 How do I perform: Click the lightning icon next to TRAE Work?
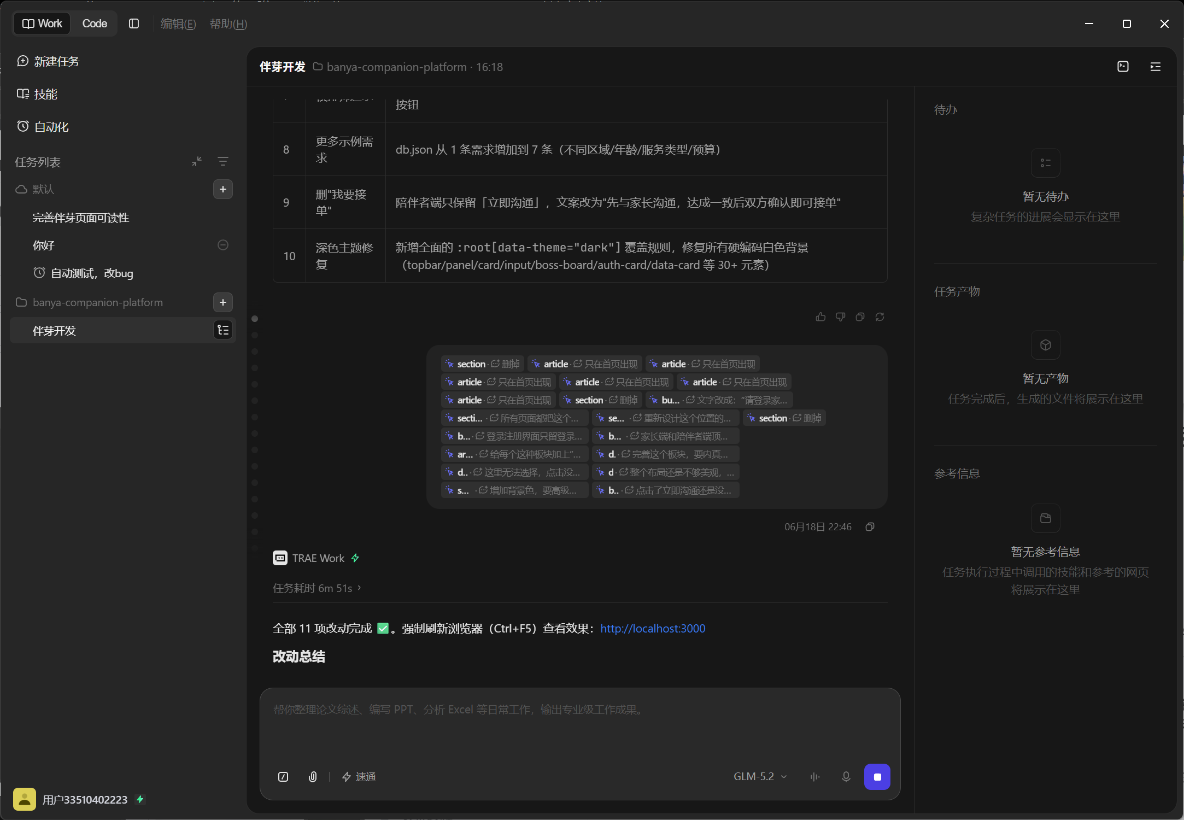point(355,558)
